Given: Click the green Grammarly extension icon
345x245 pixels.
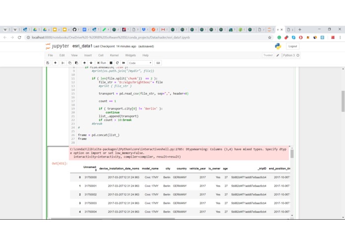Looking at the screenshot, I should (x=279, y=38).
